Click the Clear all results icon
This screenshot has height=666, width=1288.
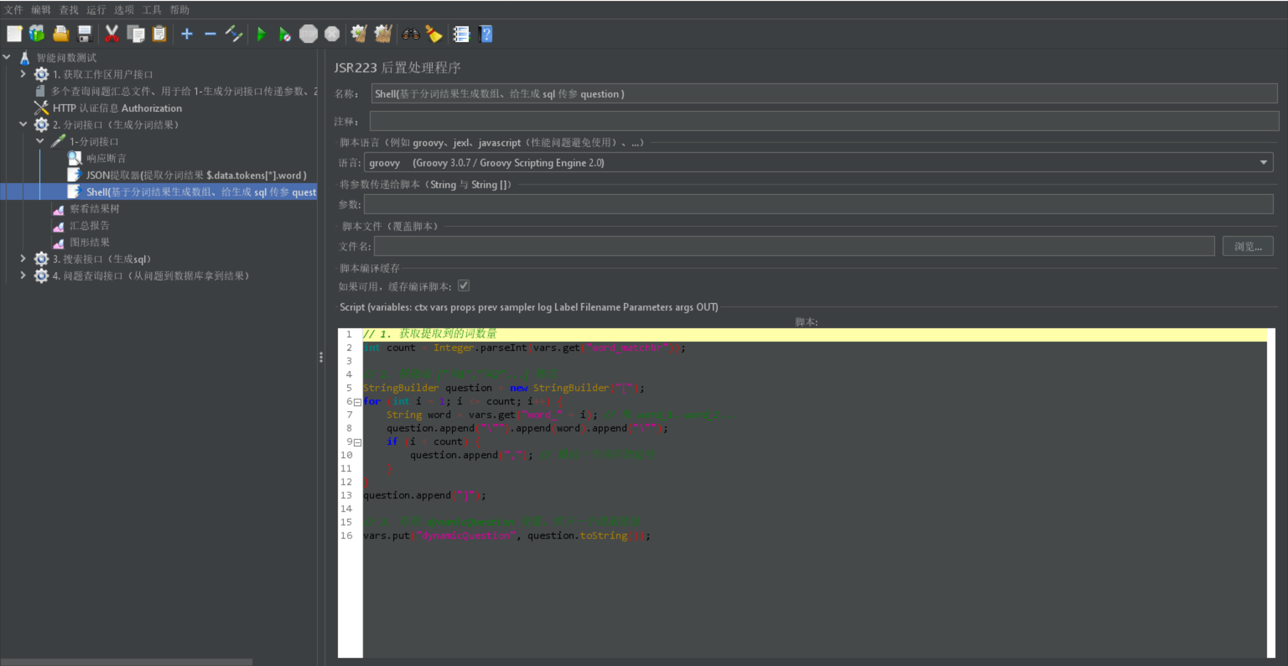pos(382,34)
